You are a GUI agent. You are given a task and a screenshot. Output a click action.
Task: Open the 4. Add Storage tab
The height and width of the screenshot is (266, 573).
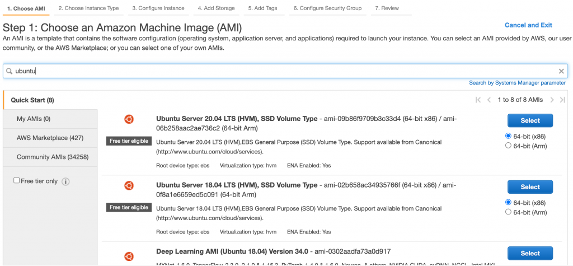click(x=217, y=8)
